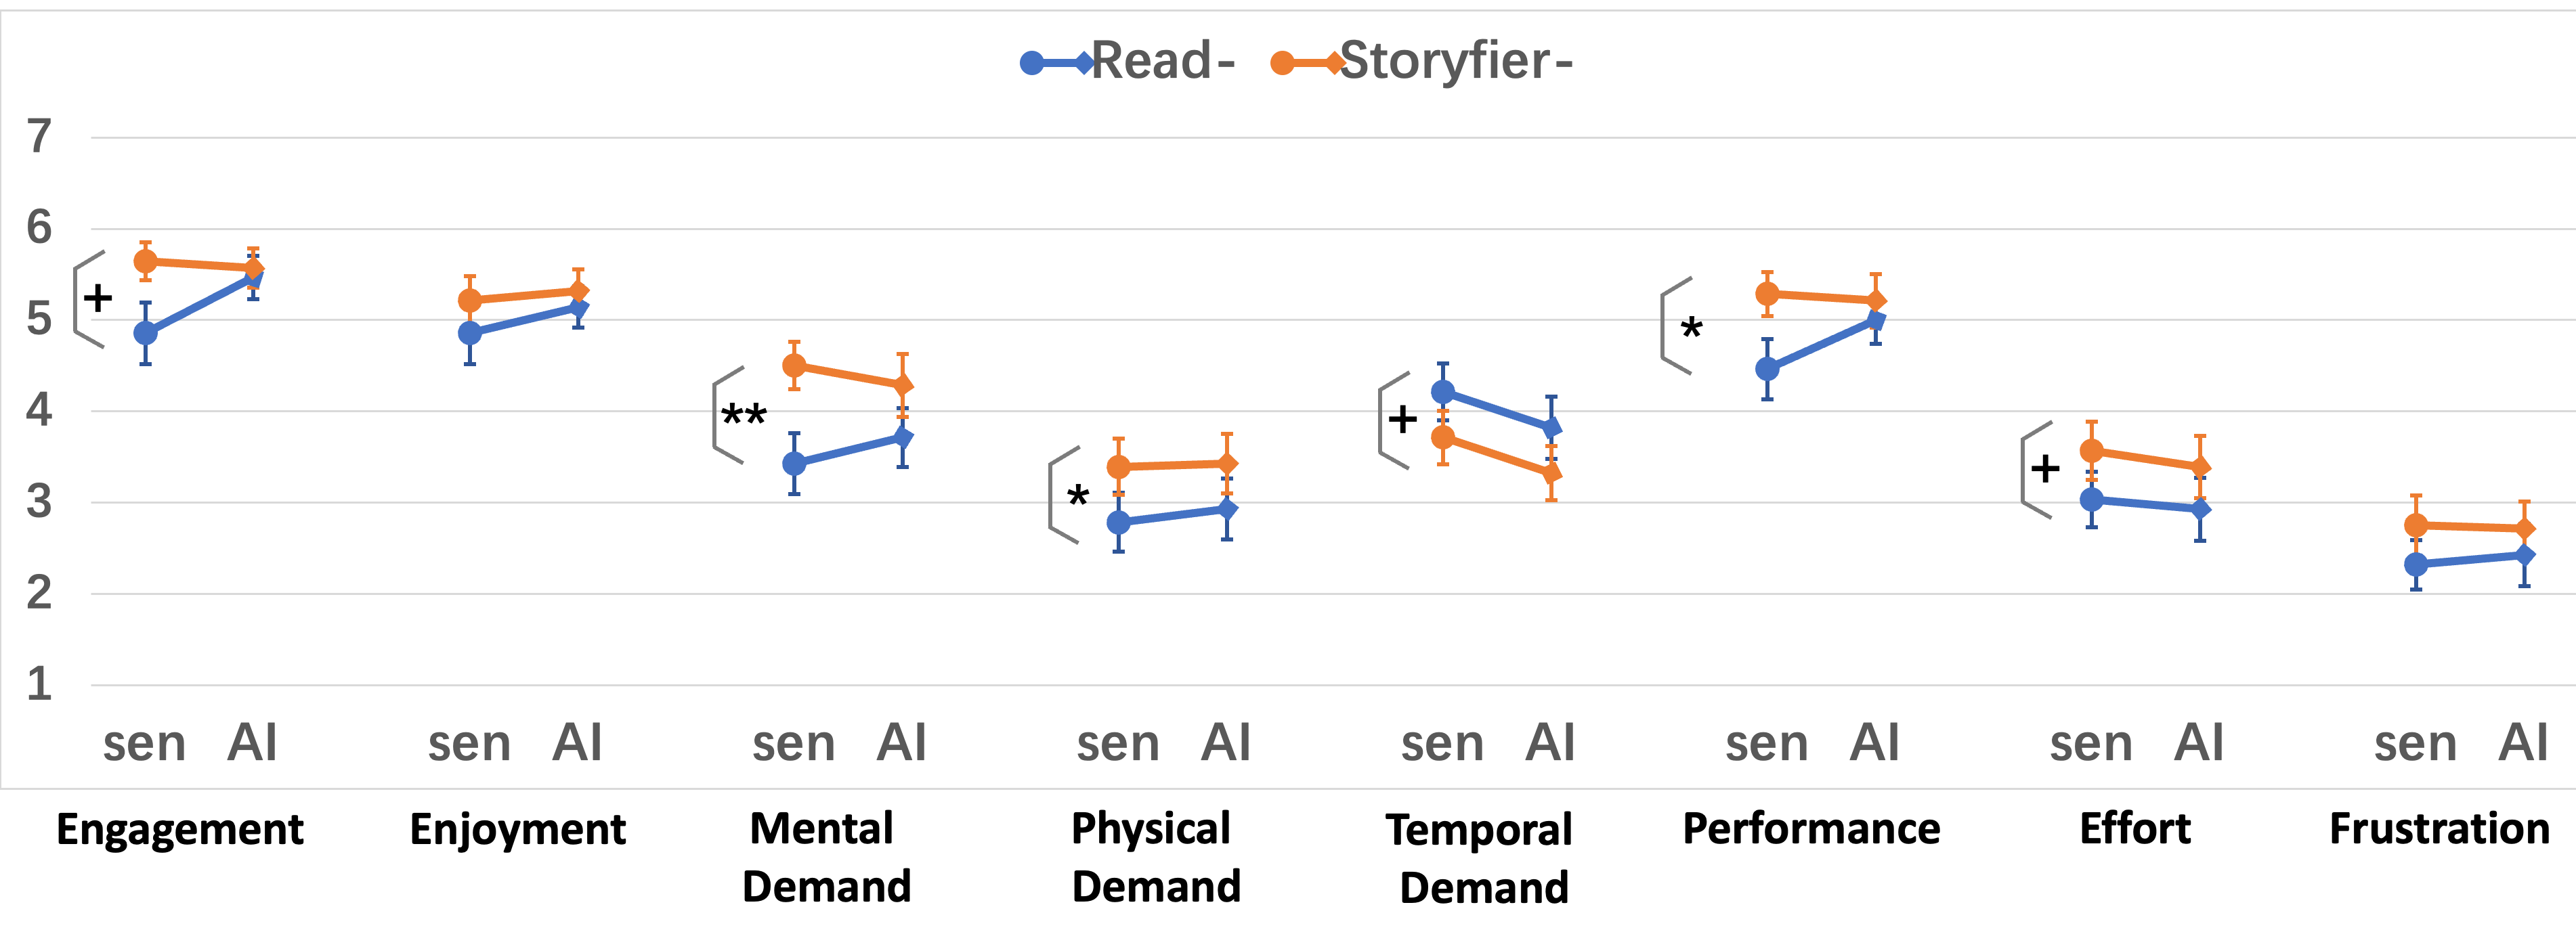2576x930 pixels.
Task: Click the orange sen point for Performance
Action: [1767, 294]
